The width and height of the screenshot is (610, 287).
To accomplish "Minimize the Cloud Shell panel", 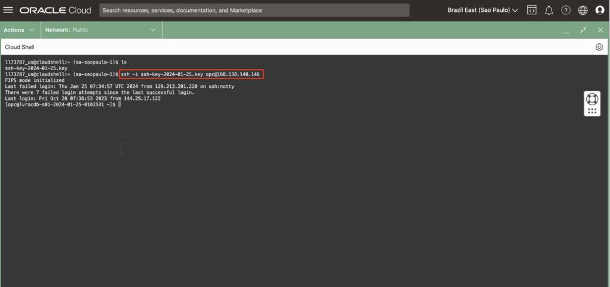I will pyautogui.click(x=566, y=30).
